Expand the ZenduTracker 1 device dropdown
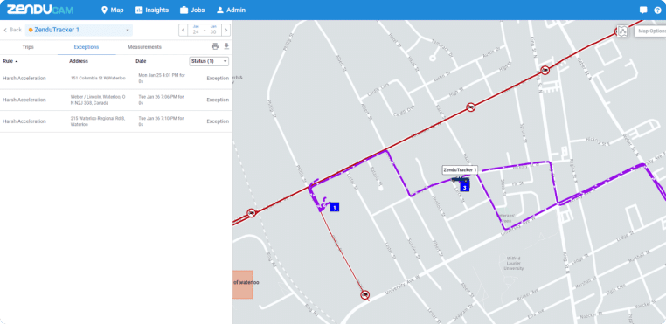The width and height of the screenshot is (666, 324). (79, 30)
